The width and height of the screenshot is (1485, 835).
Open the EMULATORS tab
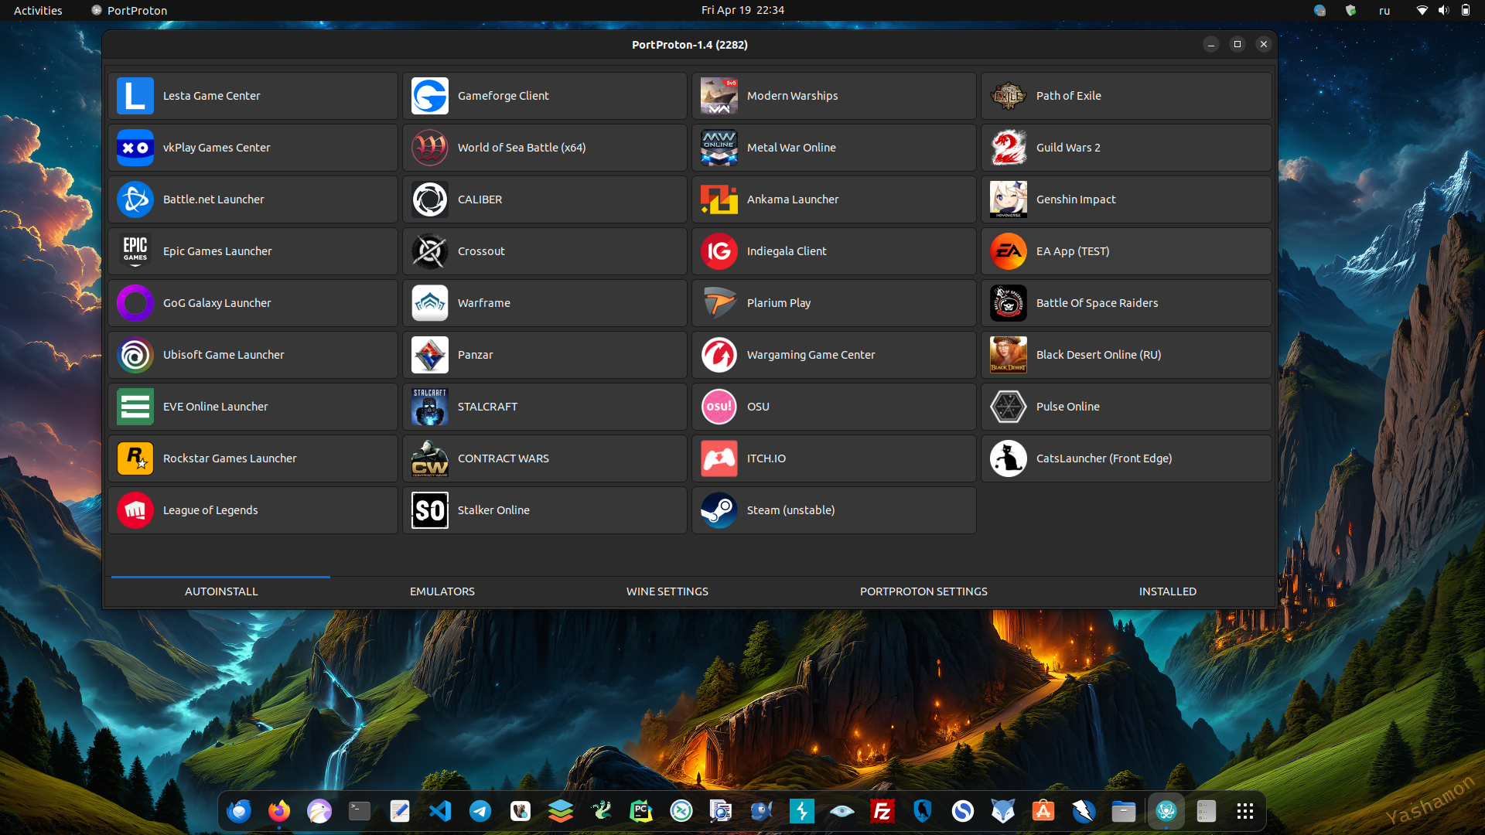point(442,591)
